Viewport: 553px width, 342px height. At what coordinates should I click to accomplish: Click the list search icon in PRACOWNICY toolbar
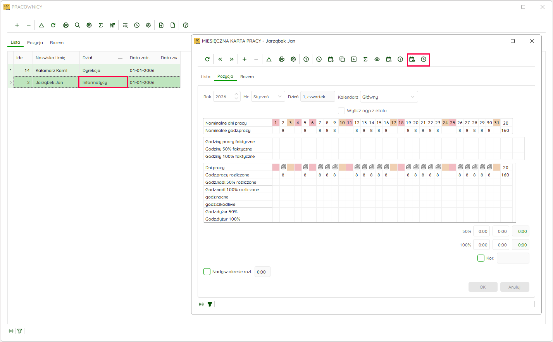coord(125,25)
